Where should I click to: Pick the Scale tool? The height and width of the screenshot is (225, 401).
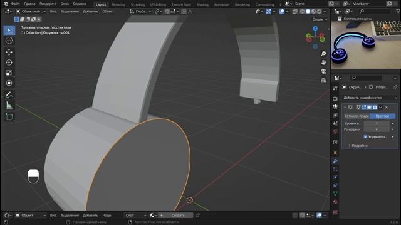pos(9,72)
